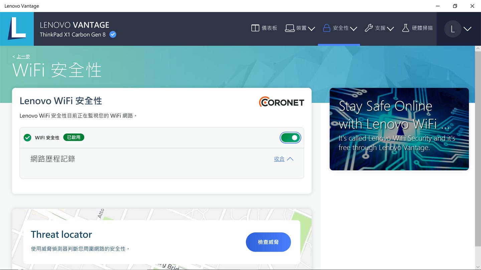This screenshot has height=270, width=481.
Task: Open the user account dropdown arrow
Action: (468, 29)
